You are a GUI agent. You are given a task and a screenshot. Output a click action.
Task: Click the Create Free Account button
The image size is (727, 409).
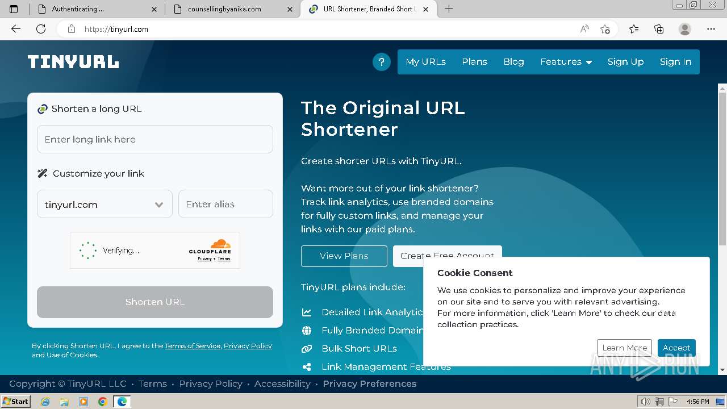point(448,256)
